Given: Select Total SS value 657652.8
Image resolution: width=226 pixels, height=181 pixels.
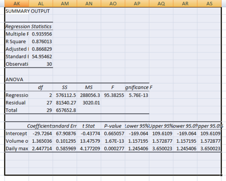Looking at the screenshot, I should tap(65, 110).
